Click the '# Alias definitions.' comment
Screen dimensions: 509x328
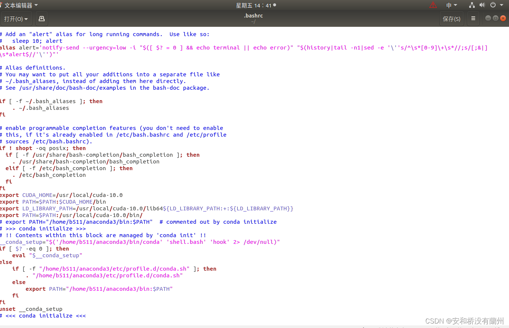tap(33, 68)
